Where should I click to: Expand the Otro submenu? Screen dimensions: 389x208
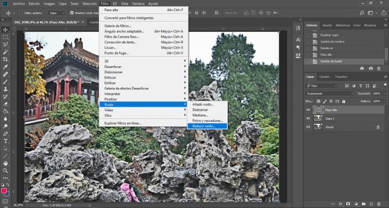(x=143, y=116)
